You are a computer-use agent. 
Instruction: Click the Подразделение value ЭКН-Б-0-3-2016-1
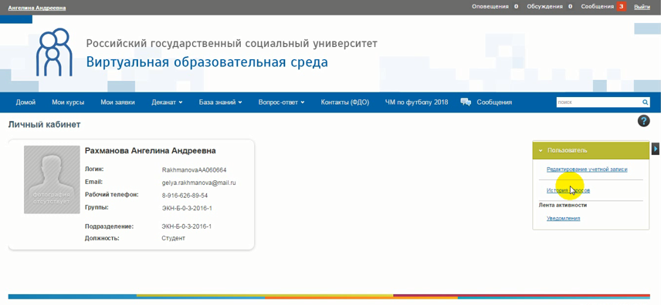187,226
